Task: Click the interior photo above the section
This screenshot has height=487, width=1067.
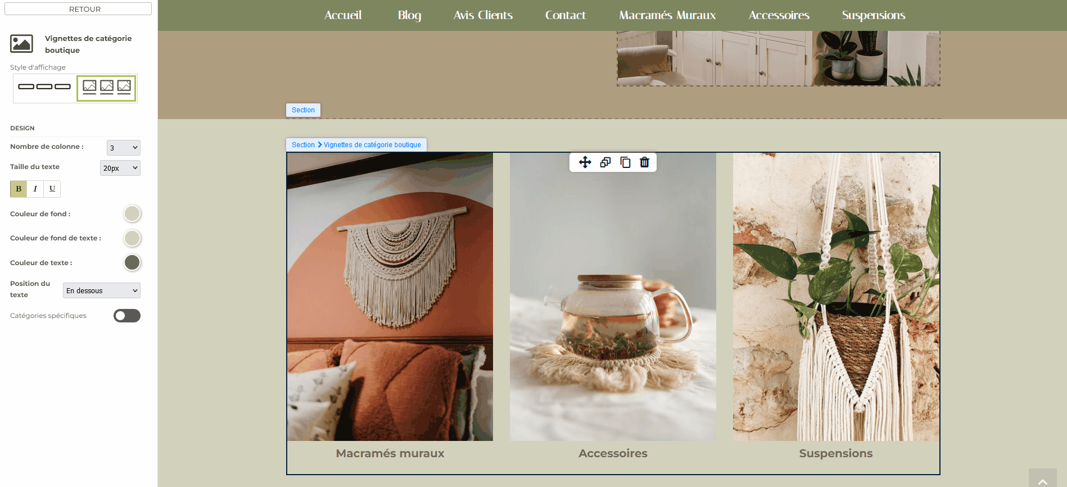Action: [x=779, y=58]
